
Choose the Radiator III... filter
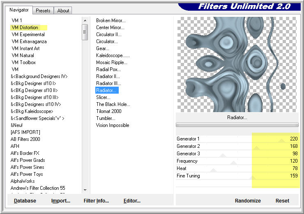[x=108, y=83]
